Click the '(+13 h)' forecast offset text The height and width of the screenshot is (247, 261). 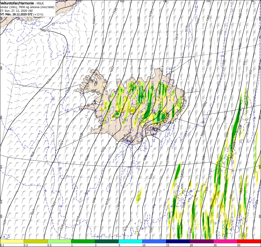pyautogui.click(x=38, y=14)
